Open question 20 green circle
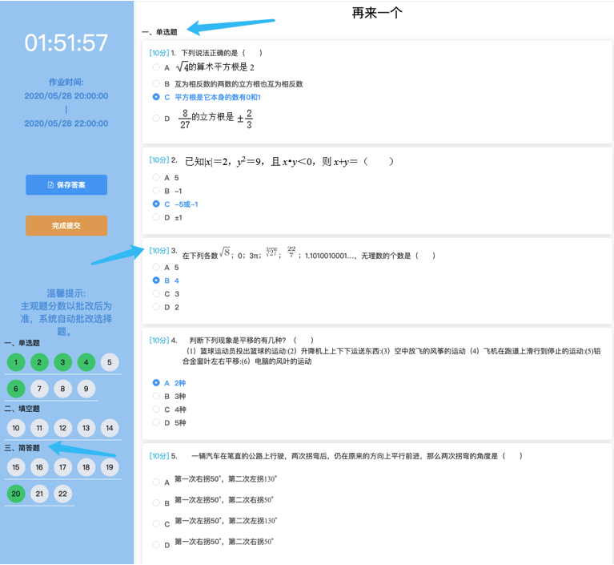 tap(16, 494)
